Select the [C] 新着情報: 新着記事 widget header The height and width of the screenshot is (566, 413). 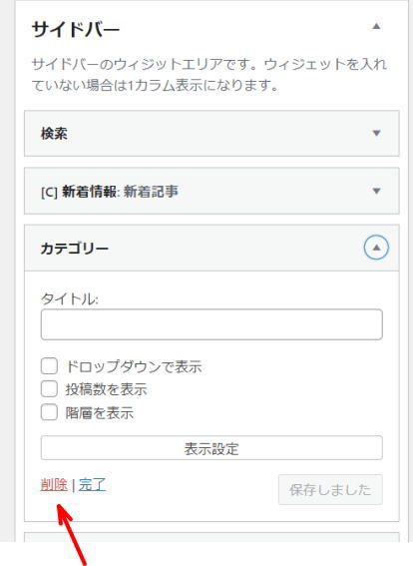click(211, 191)
